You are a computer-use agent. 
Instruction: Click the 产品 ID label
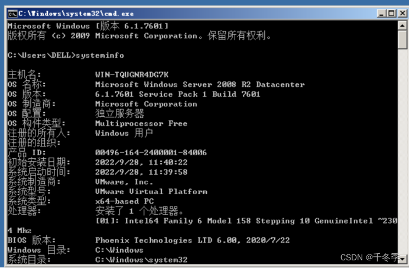[x=27, y=153]
